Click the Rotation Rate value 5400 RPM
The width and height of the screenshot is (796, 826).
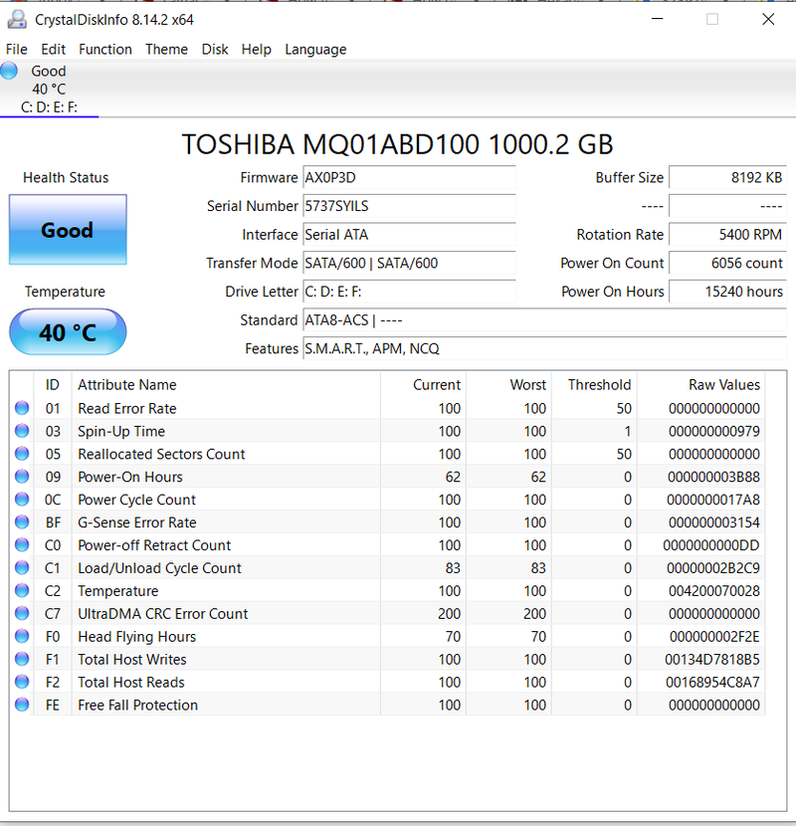tap(727, 235)
